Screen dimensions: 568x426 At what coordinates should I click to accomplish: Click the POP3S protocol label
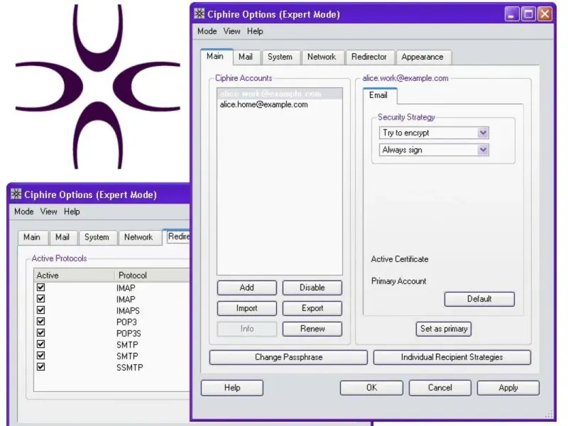pyautogui.click(x=129, y=333)
